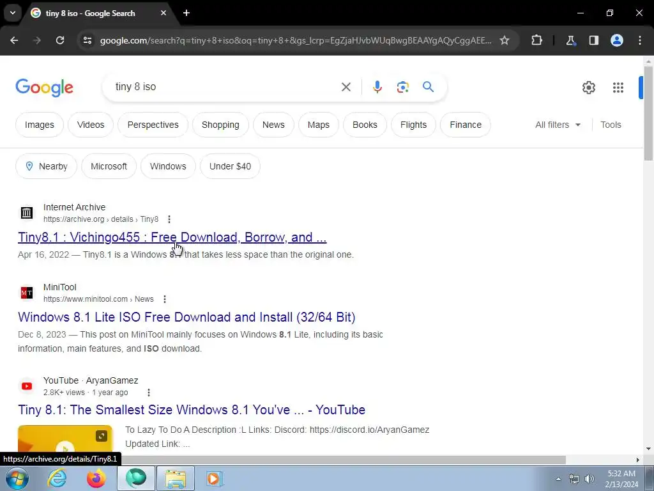Click the page scroll down arrow
This screenshot has width=654, height=491.
[x=648, y=449]
